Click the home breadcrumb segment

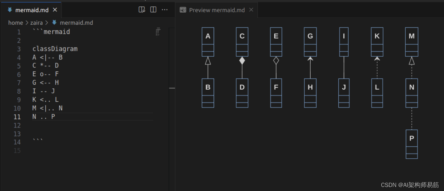coord(15,23)
